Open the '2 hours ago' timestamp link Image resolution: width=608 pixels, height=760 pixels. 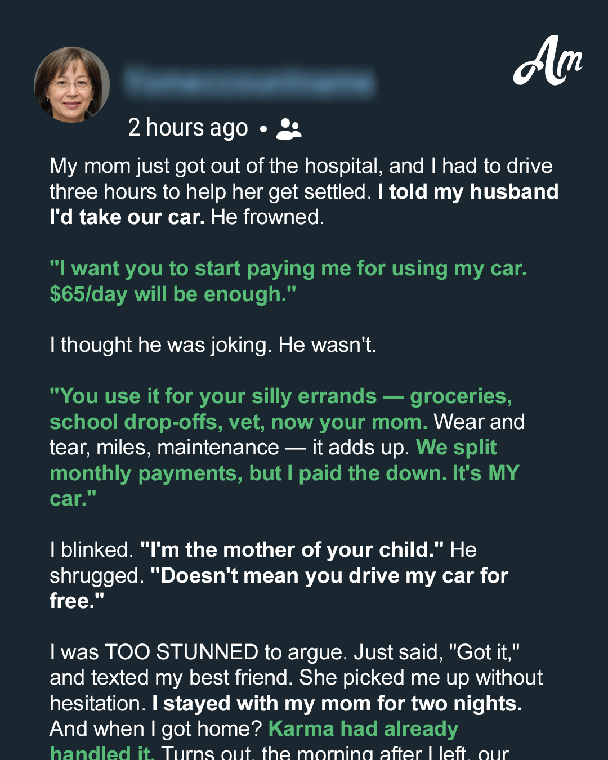tap(188, 128)
